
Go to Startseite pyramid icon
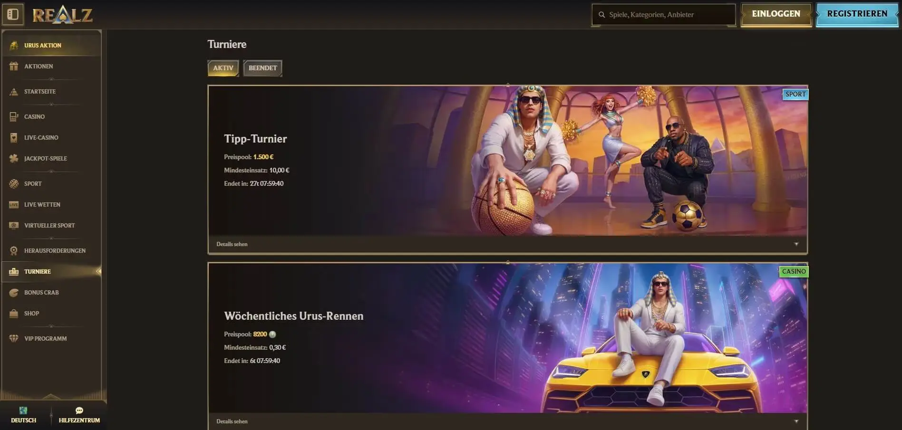point(14,91)
